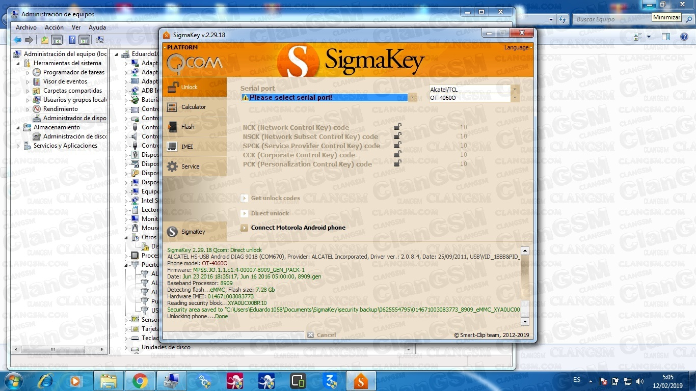Toggle the show/hide console tree icon
This screenshot has width=696, height=391.
[x=57, y=40]
